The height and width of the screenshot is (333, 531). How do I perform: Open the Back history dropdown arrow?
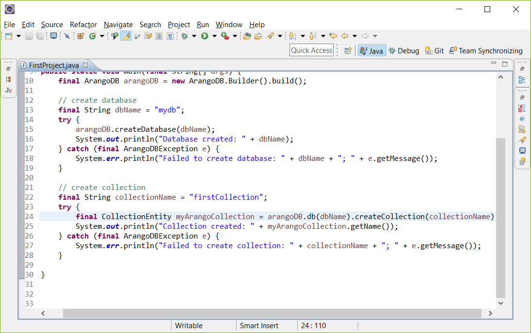coord(354,36)
